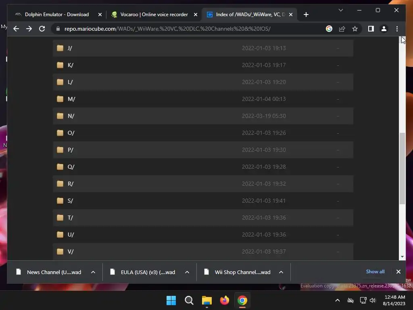Open Windows taskbar search
The width and height of the screenshot is (413, 310).
pyautogui.click(x=189, y=300)
